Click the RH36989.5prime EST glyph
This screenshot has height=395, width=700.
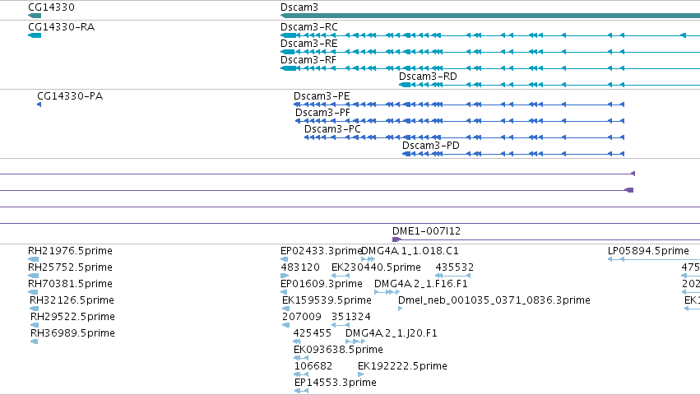(34, 342)
